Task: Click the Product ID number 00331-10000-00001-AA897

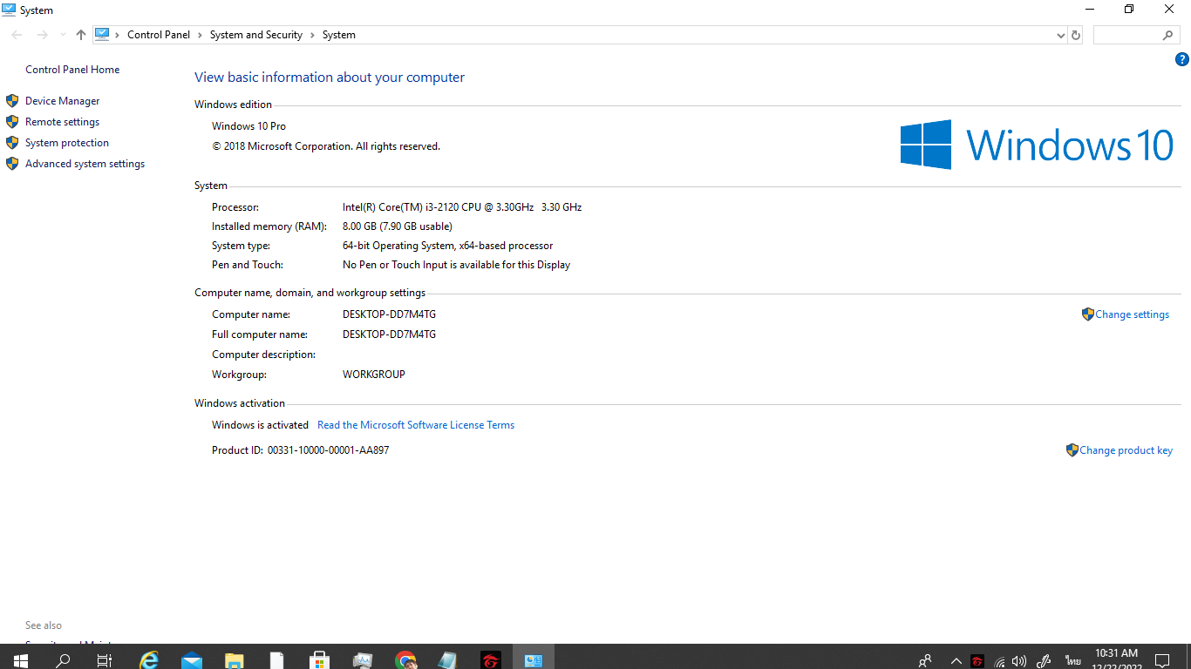Action: click(x=328, y=450)
